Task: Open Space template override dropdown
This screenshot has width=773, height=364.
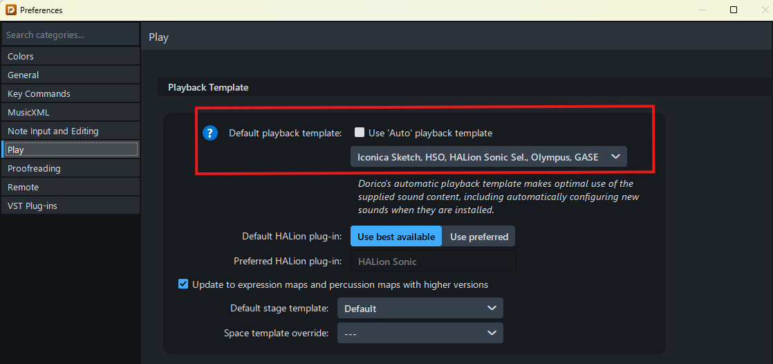Action: [x=420, y=333]
